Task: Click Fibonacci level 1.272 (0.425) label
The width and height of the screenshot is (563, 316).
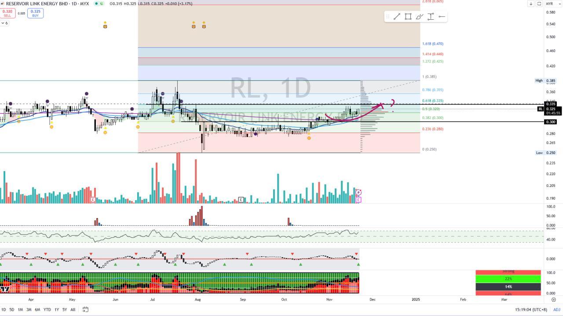Action: (432, 61)
